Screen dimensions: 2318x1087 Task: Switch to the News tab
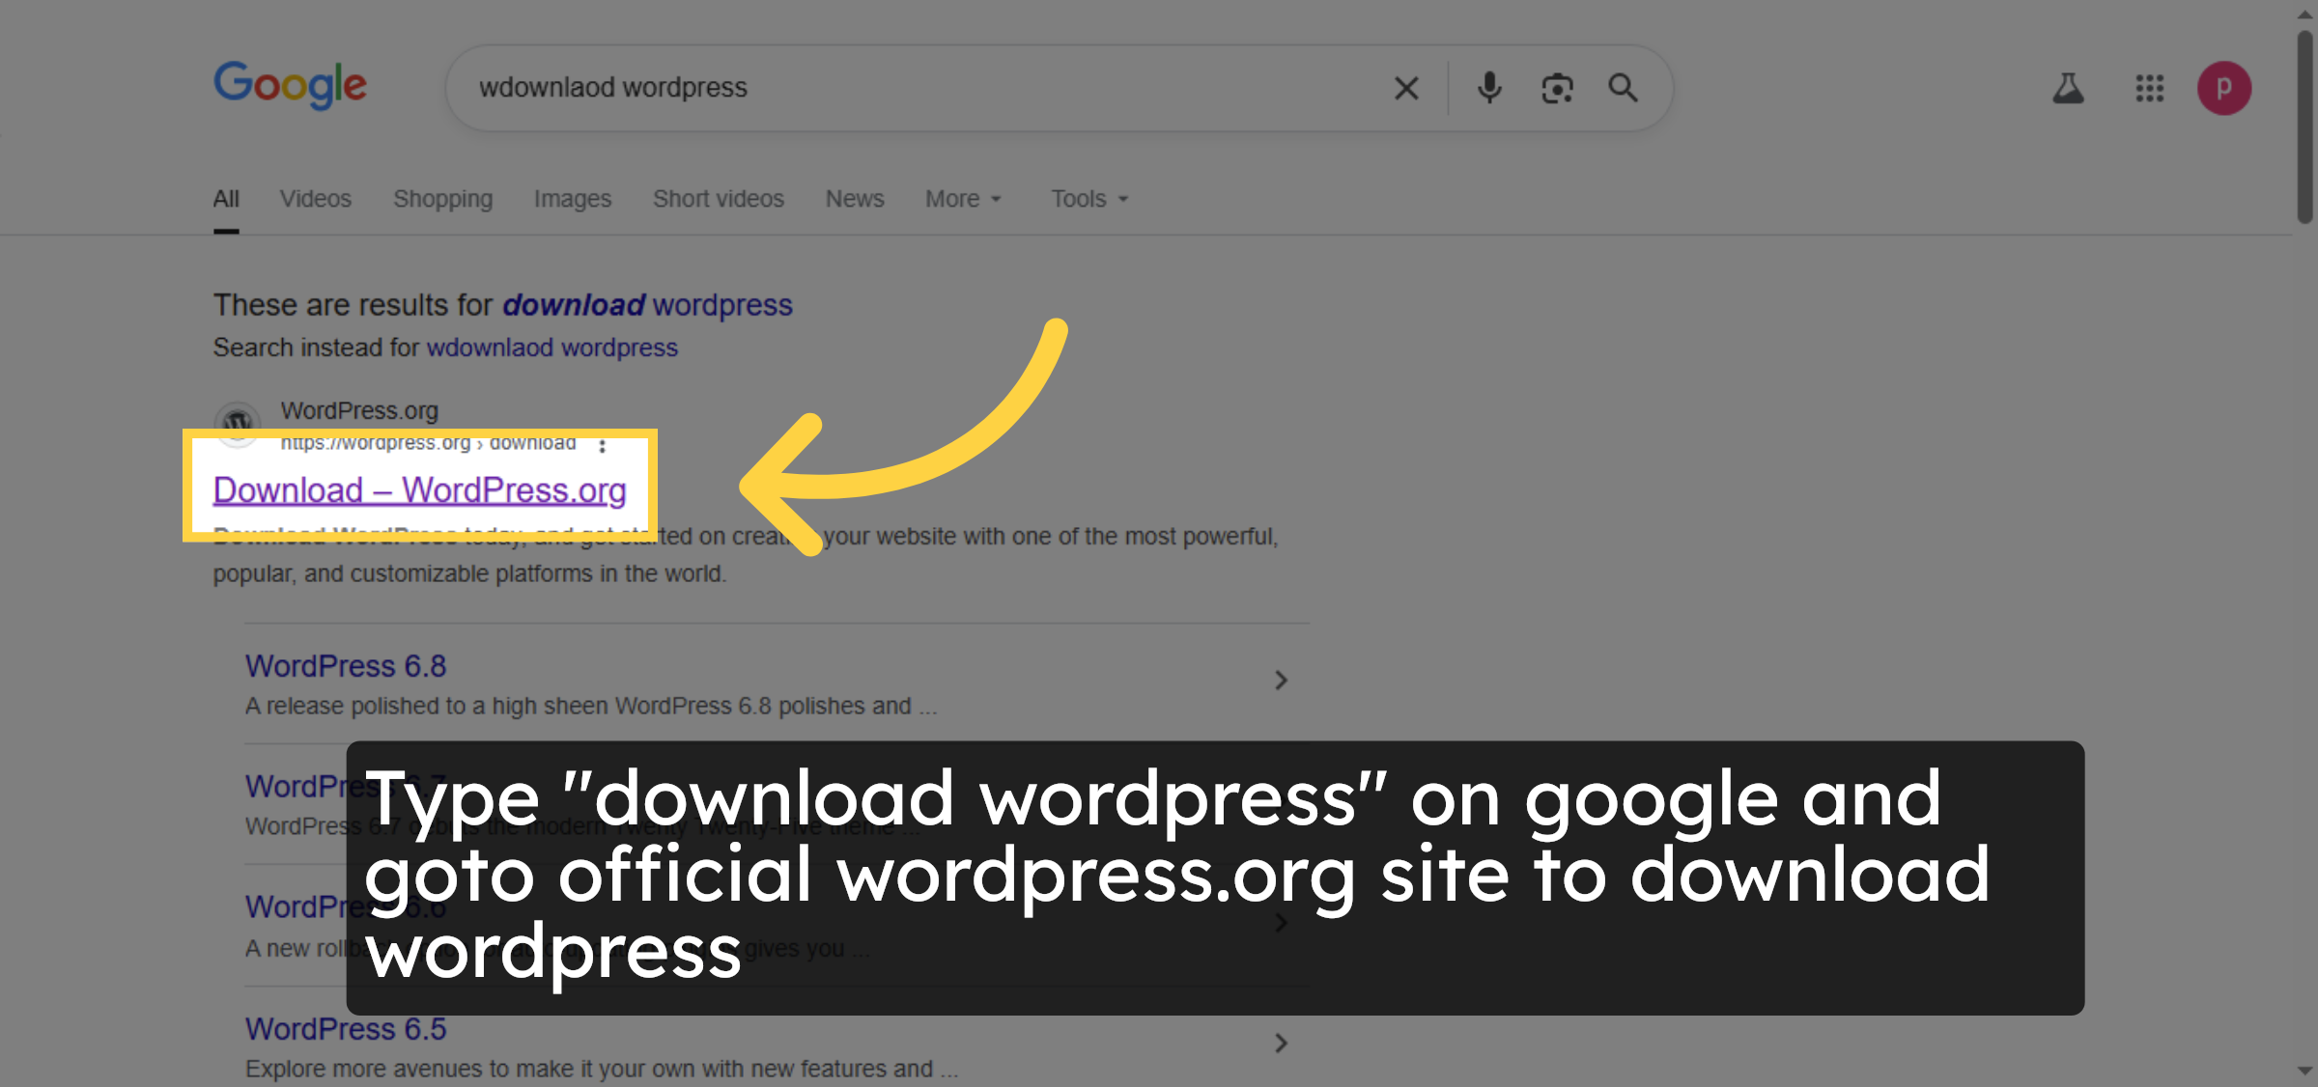(x=854, y=199)
